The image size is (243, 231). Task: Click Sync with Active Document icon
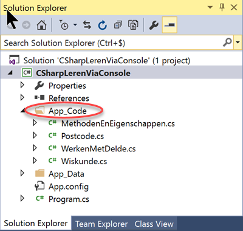[x=87, y=25]
